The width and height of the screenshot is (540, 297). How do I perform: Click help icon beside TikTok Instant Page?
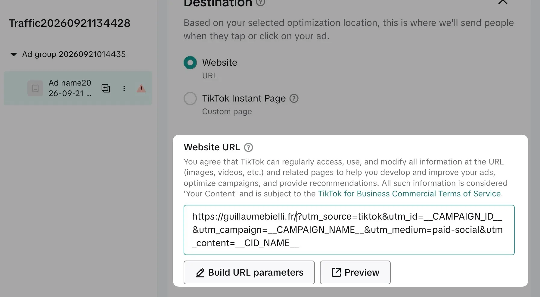[294, 98]
